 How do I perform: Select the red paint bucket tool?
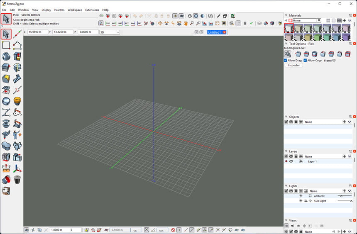click(6, 180)
